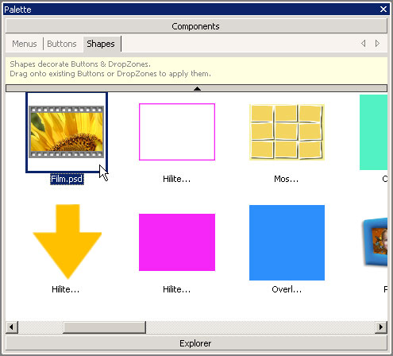This screenshot has width=393, height=356.
Task: Choose the yellow mosaic grid shape
Action: (287, 132)
